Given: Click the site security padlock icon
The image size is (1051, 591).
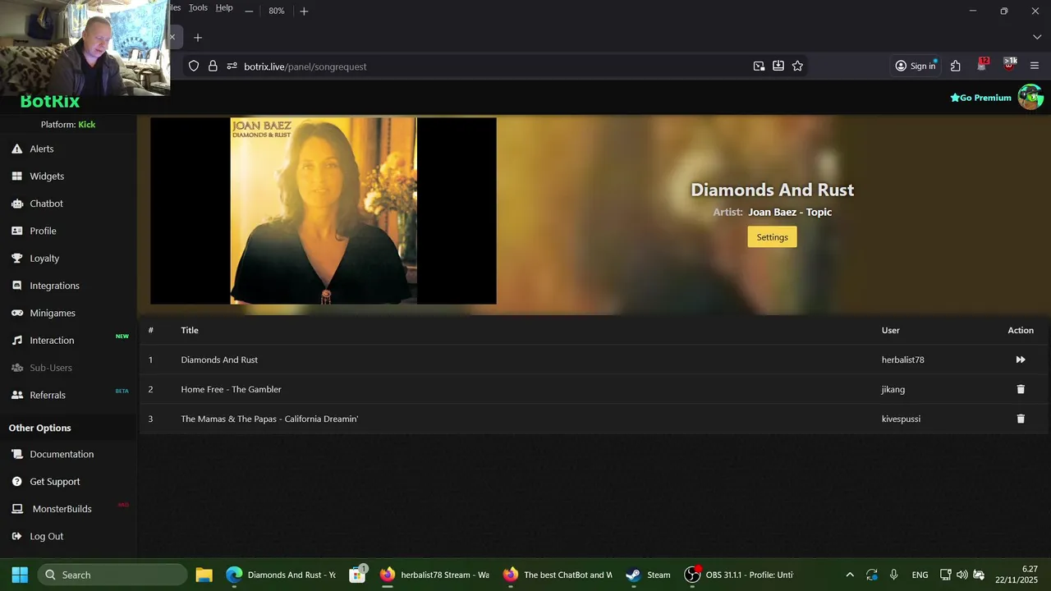Looking at the screenshot, I should (x=213, y=66).
